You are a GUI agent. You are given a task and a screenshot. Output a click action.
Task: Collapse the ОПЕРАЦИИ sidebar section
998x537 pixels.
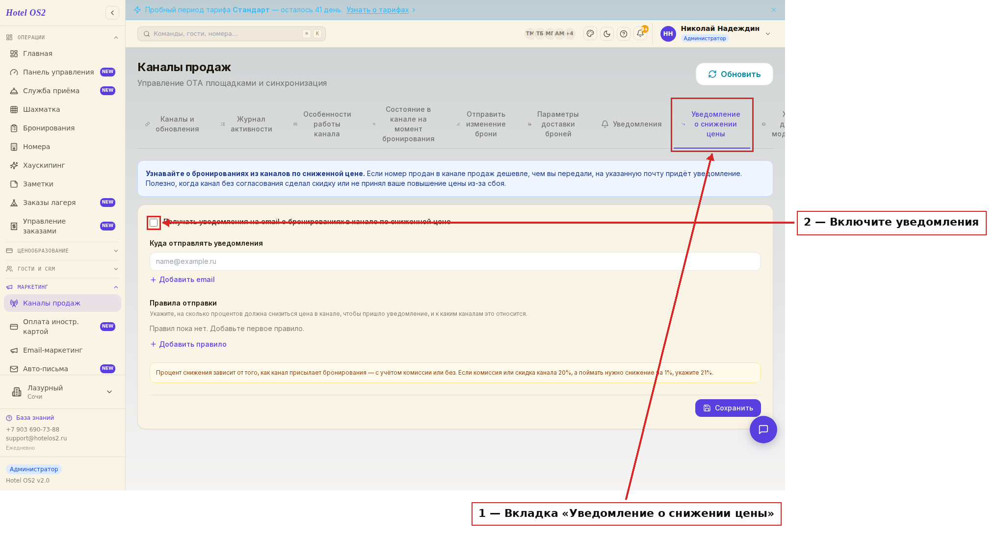62,37
